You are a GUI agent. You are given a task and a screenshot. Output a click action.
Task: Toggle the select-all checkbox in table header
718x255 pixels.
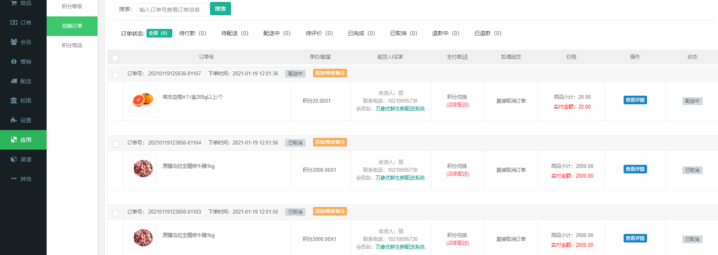click(115, 58)
